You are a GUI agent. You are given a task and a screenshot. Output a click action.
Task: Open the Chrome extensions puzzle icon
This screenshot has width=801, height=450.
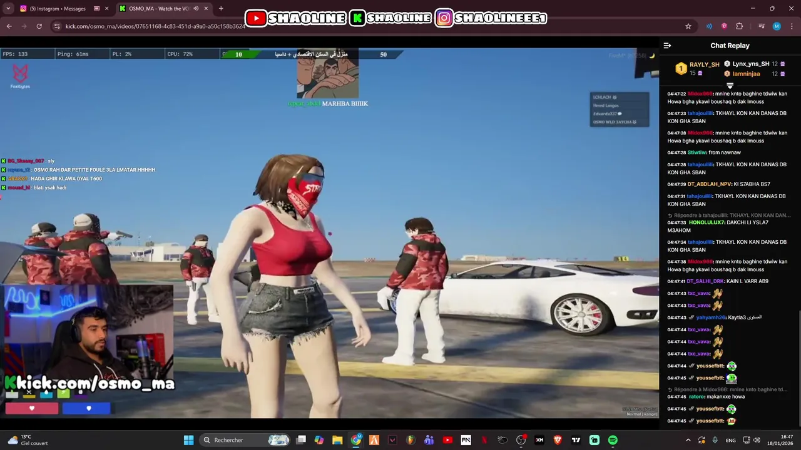(x=740, y=26)
